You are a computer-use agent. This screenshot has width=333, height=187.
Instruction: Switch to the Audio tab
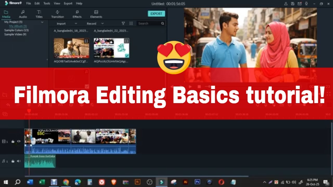(x=23, y=14)
